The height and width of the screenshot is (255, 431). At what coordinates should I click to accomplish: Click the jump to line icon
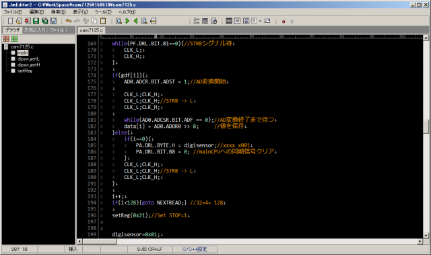pos(153,21)
